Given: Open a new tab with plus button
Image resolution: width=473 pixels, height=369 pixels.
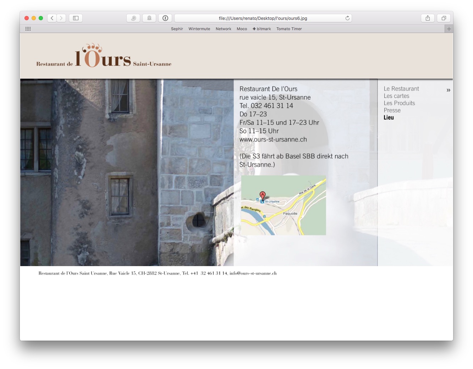Looking at the screenshot, I should (x=449, y=29).
